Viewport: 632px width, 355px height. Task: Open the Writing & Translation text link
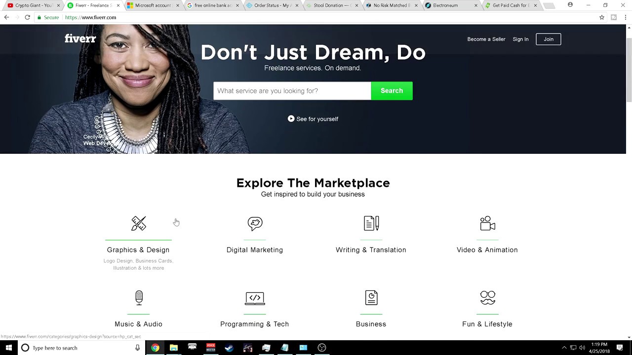point(371,250)
